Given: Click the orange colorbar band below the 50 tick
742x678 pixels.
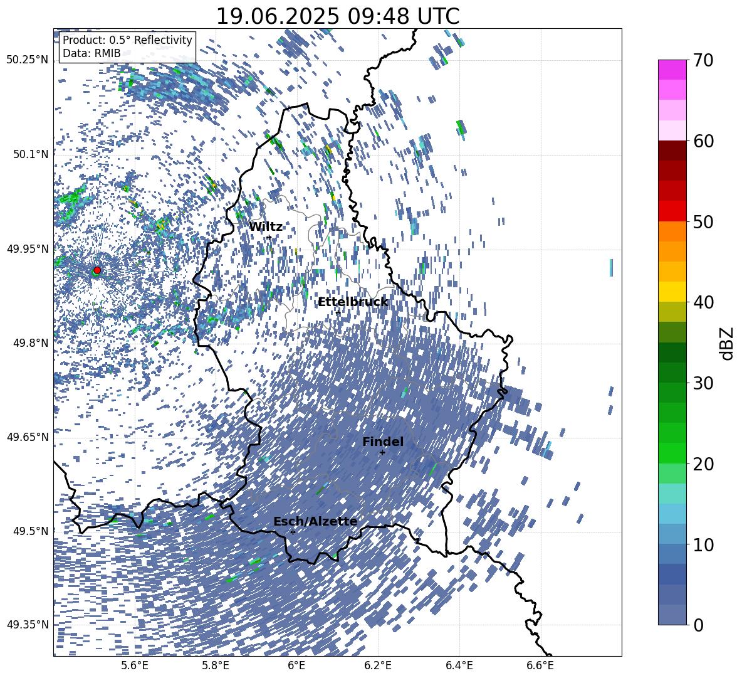Looking at the screenshot, I should 672,231.
